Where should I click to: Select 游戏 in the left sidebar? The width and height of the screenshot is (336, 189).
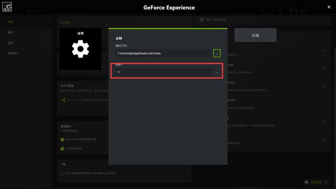[x=10, y=43]
